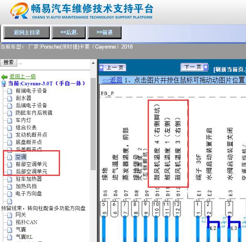Click the 进气温度 diagram label
Viewport: 246px width, 242px height.
[115, 167]
